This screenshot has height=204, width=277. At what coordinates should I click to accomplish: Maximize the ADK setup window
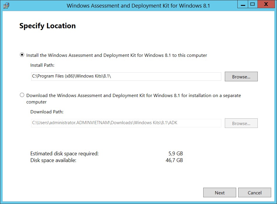pos(253,4)
